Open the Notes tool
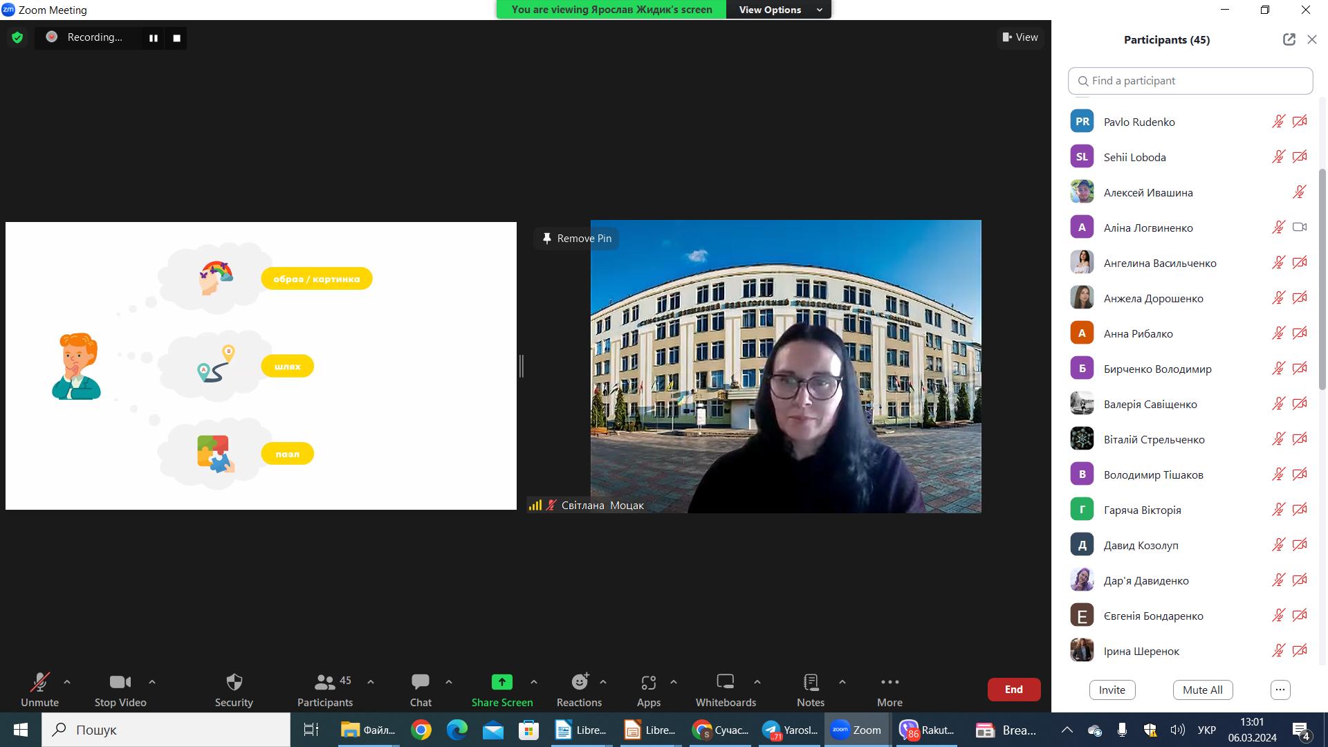Viewport: 1328px width, 747px height. pyautogui.click(x=810, y=683)
